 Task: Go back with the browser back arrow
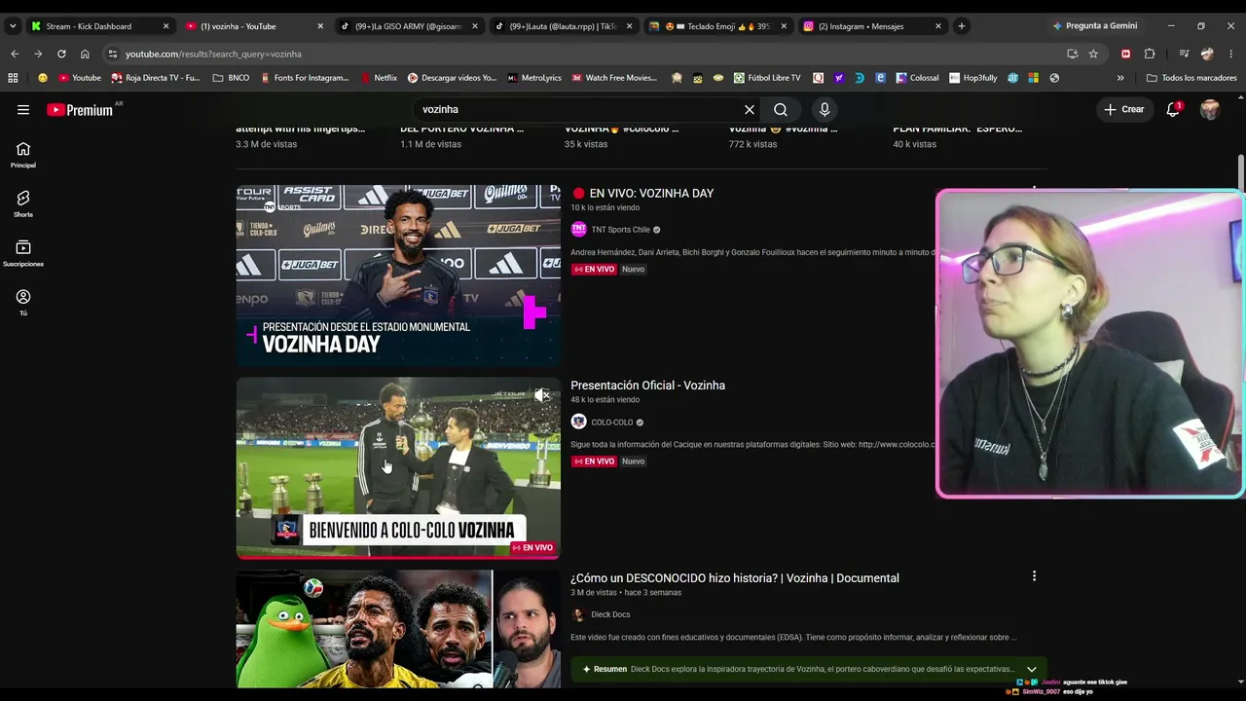14,54
